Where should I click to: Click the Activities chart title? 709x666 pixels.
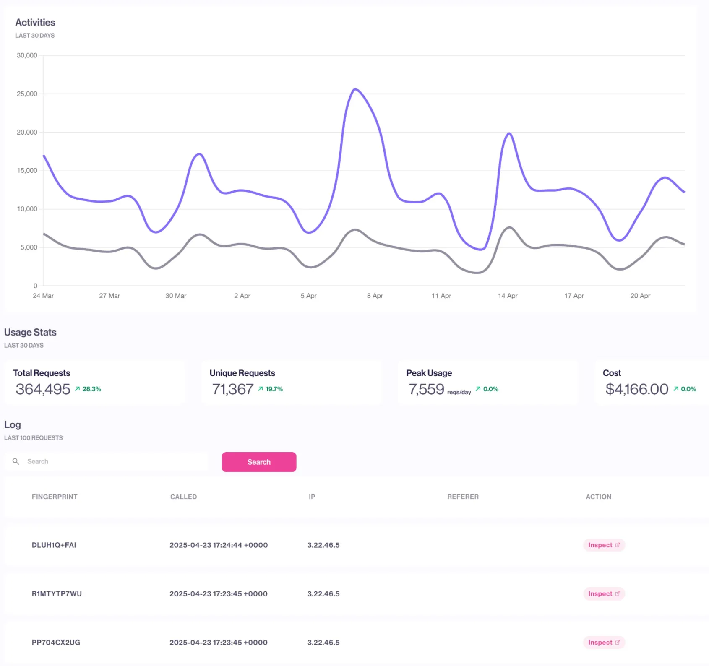(35, 23)
